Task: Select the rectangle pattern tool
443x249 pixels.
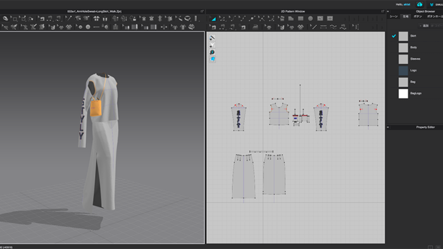Action: 301,18
